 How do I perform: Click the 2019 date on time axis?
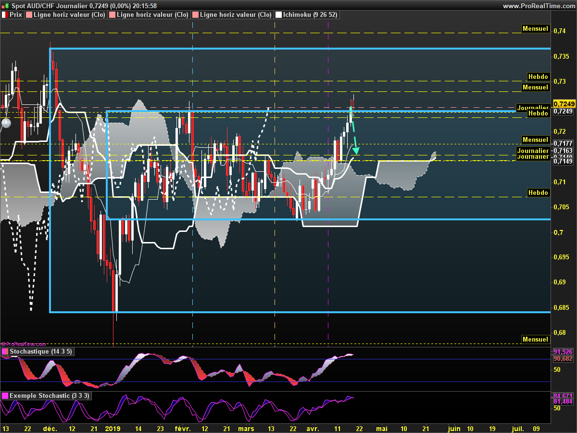[x=113, y=428]
